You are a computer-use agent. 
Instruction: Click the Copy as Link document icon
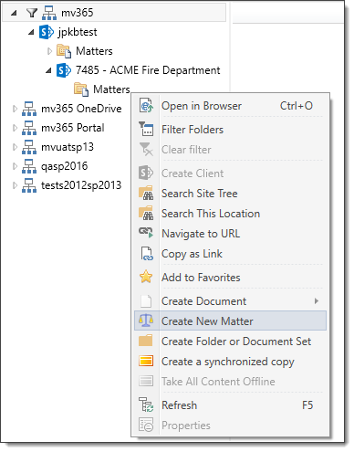click(x=146, y=254)
